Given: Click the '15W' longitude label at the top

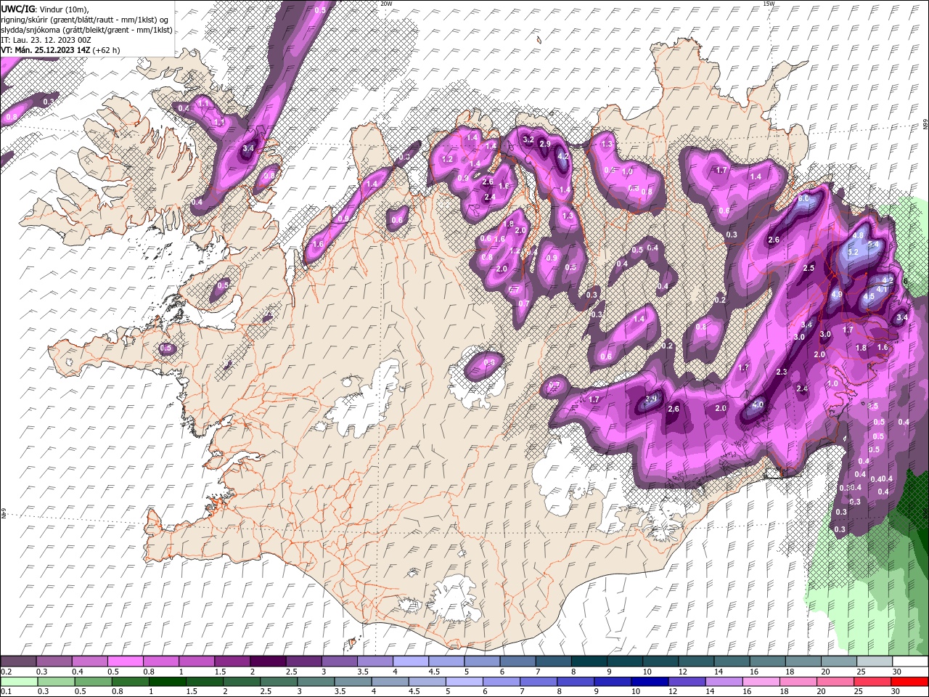Looking at the screenshot, I should pos(768,4).
